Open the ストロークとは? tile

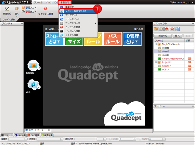(54, 39)
